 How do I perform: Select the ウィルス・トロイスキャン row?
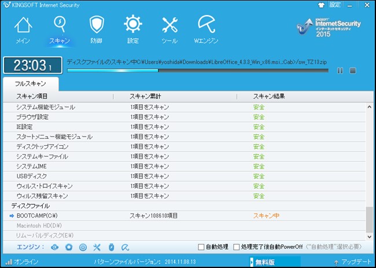click(x=184, y=186)
